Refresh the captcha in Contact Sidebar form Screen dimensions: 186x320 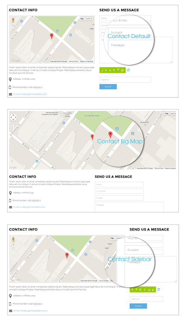[x=159, y=289]
